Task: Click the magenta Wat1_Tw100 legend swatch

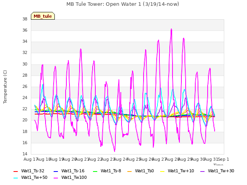Action: tap(56, 178)
